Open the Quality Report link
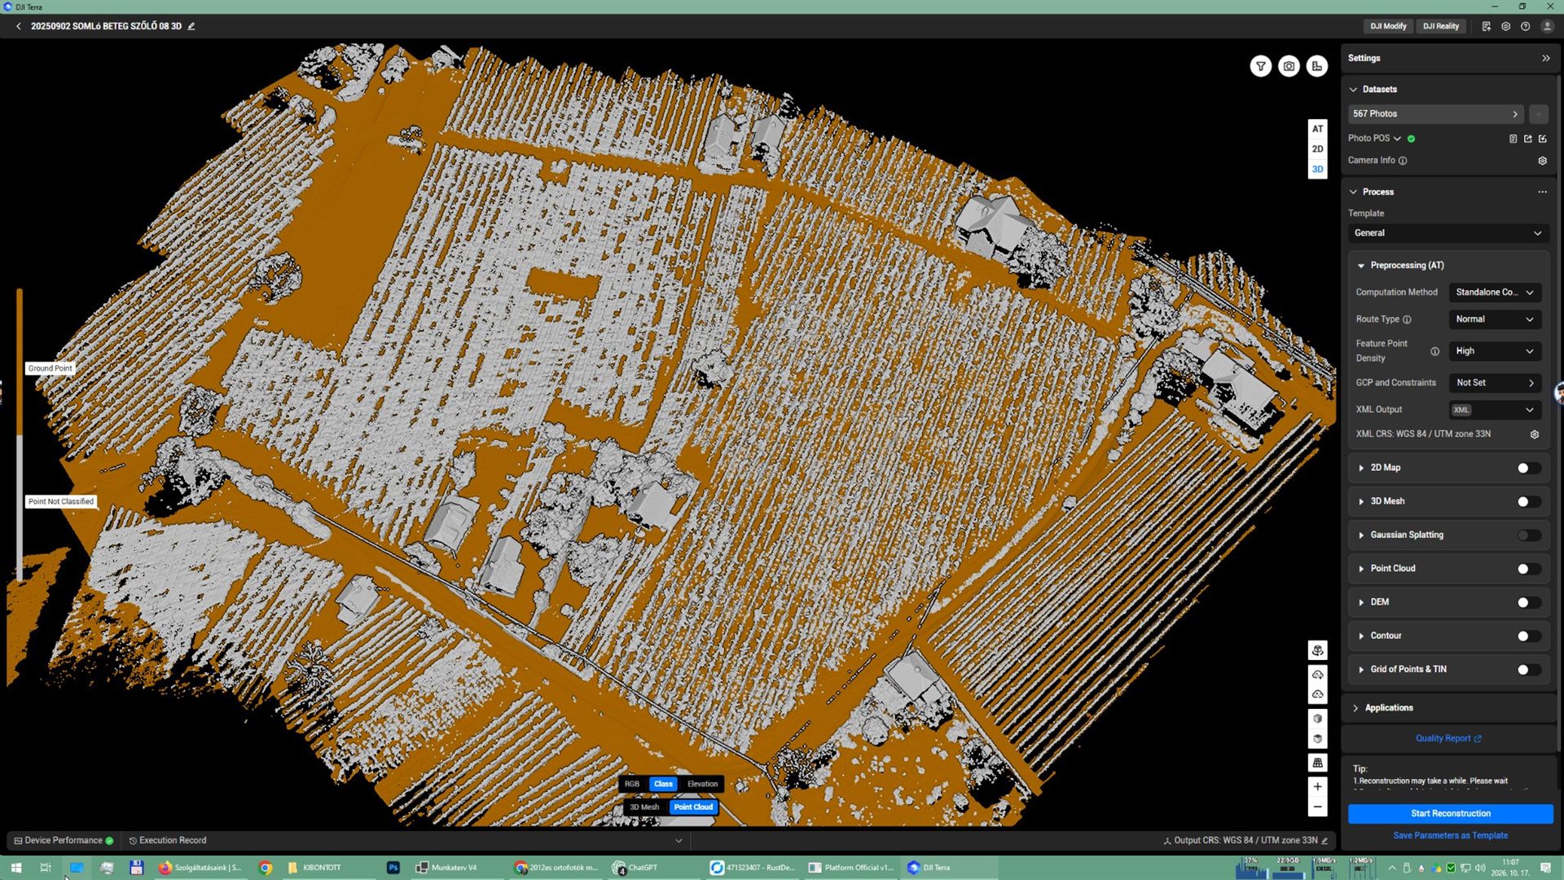Screen dimensions: 1564x880 pos(1448,738)
